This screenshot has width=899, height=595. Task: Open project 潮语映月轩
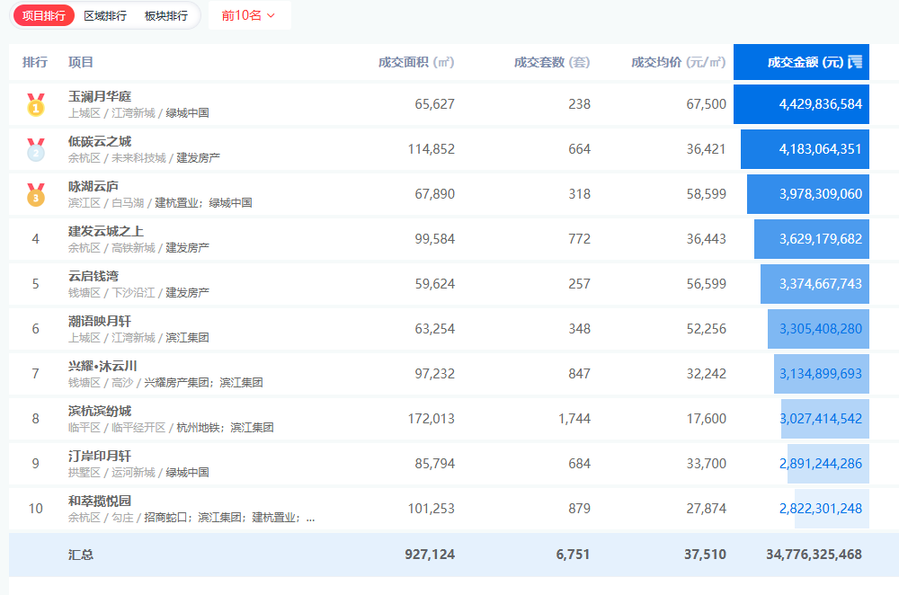tap(100, 321)
